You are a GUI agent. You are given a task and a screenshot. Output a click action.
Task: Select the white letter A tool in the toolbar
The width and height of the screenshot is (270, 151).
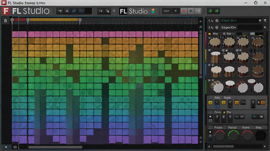[x=67, y=11]
